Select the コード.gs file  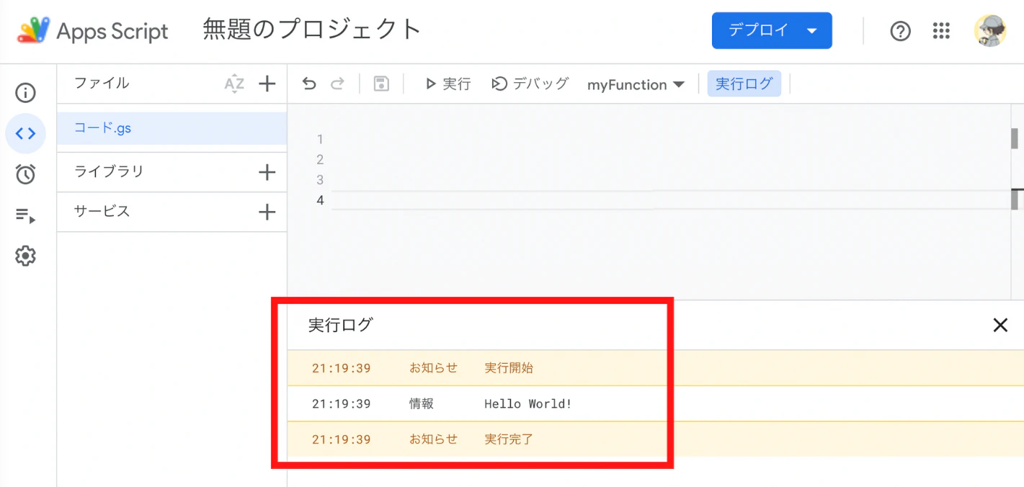[x=172, y=128]
